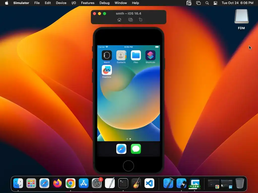Take a simulator screenshot with camera icon
Screen dimensions: 258x193
pyautogui.click(x=131, y=20)
